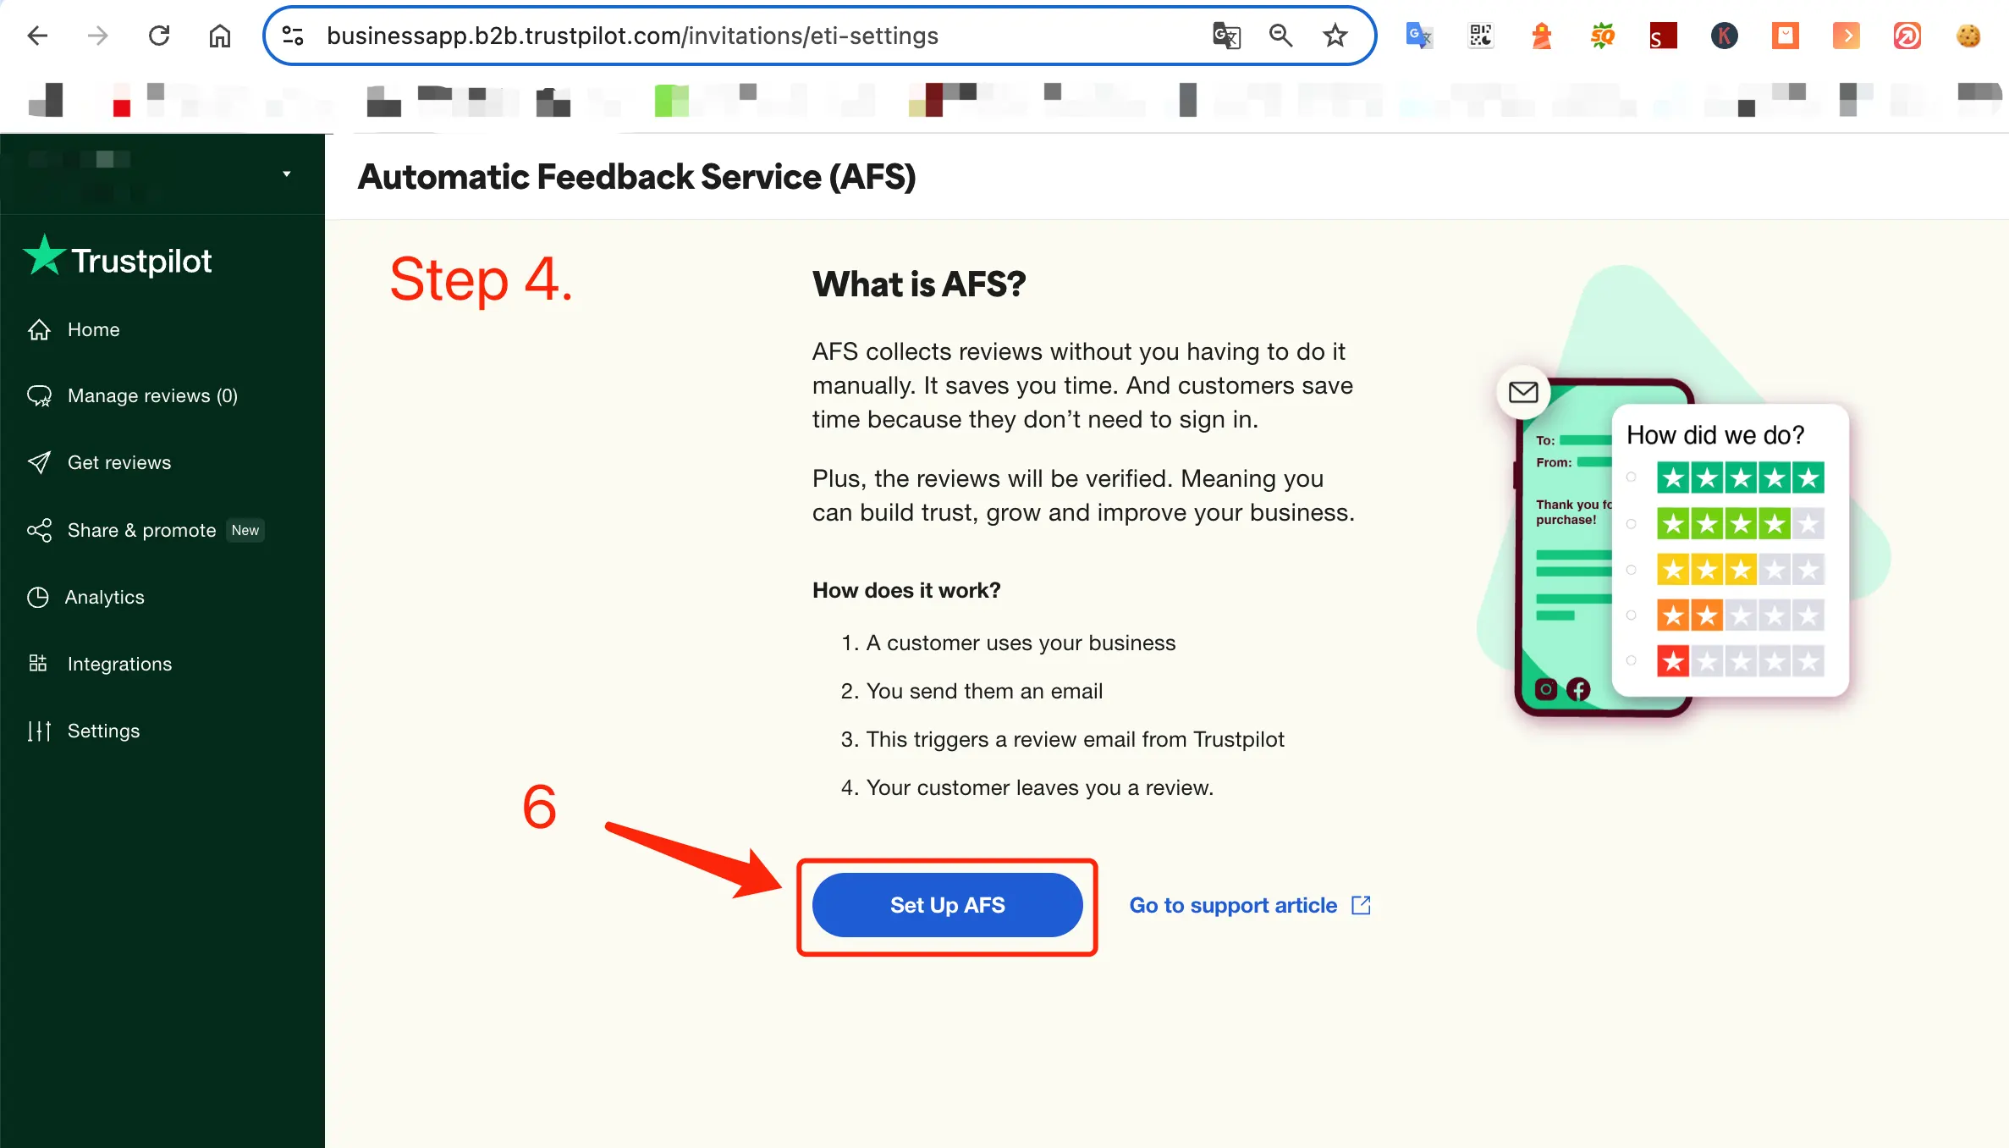Open the QR code extension icon
The width and height of the screenshot is (2009, 1148).
tap(1481, 36)
